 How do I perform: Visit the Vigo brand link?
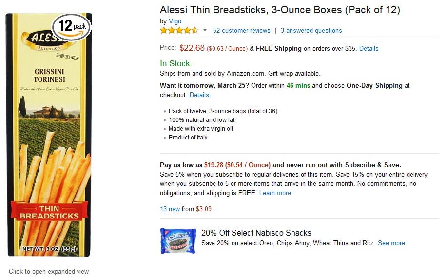(175, 21)
